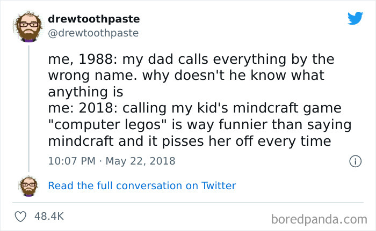Click the vertical thread line under the avatar
The image size is (376, 231).
point(29,107)
